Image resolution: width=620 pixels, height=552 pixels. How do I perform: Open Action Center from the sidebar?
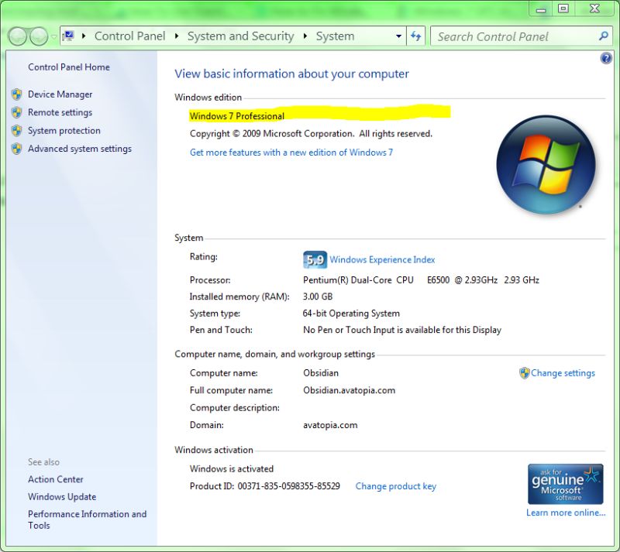point(55,479)
